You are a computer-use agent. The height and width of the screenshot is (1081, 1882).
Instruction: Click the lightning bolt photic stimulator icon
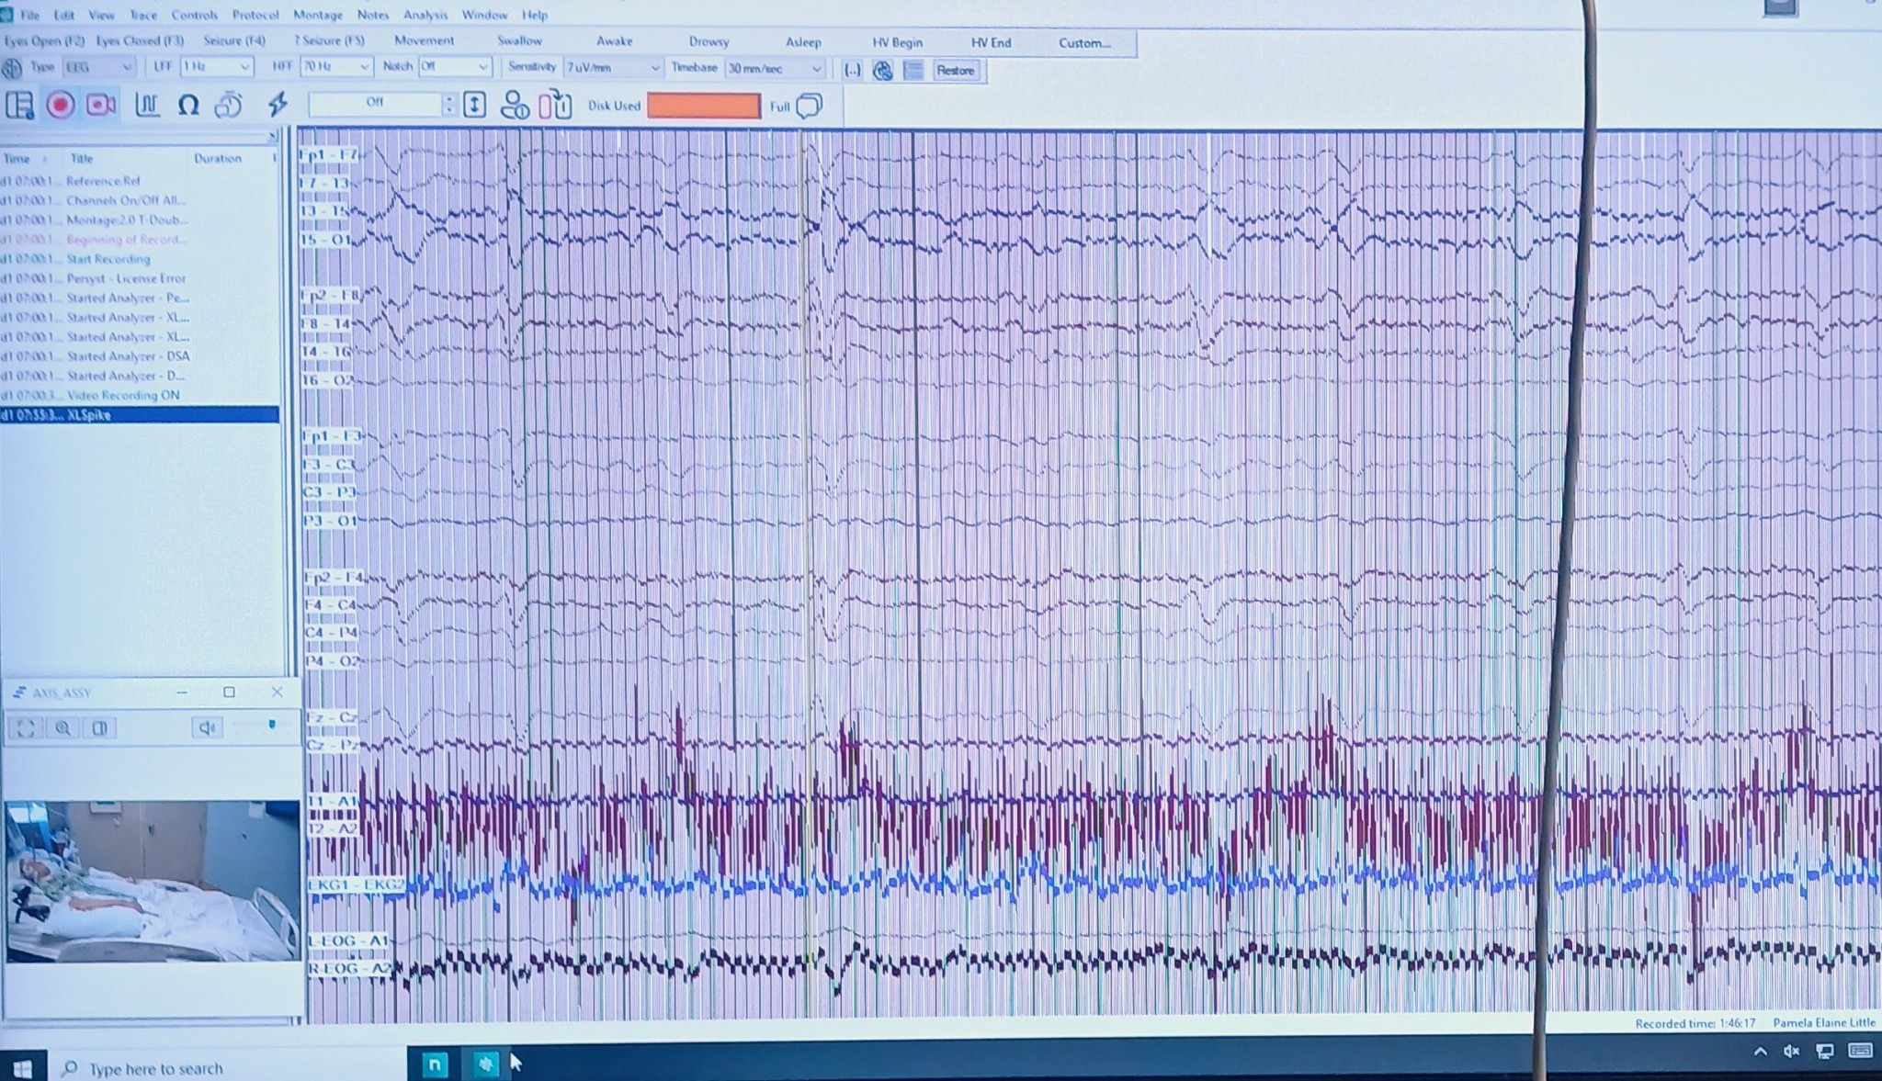[x=277, y=105]
